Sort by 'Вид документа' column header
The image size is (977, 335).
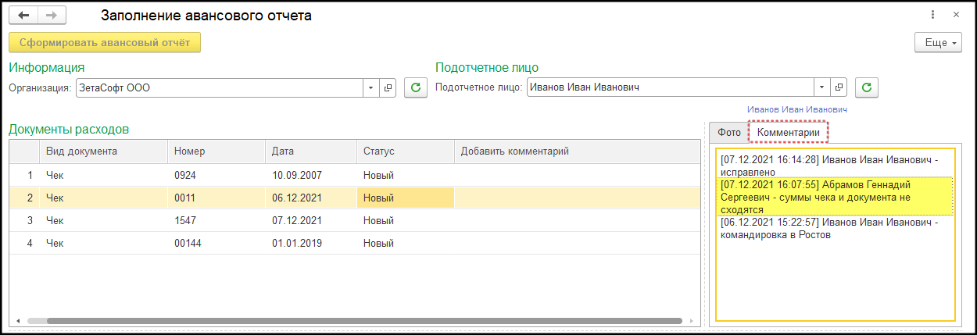pyautogui.click(x=104, y=151)
